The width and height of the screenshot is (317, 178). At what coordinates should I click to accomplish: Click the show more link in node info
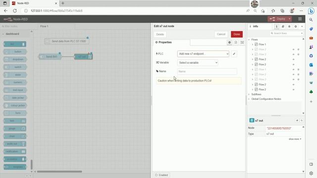click(295, 139)
